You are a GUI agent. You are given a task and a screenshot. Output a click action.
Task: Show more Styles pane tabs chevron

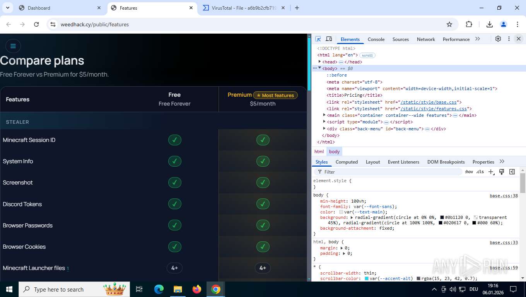502,161
